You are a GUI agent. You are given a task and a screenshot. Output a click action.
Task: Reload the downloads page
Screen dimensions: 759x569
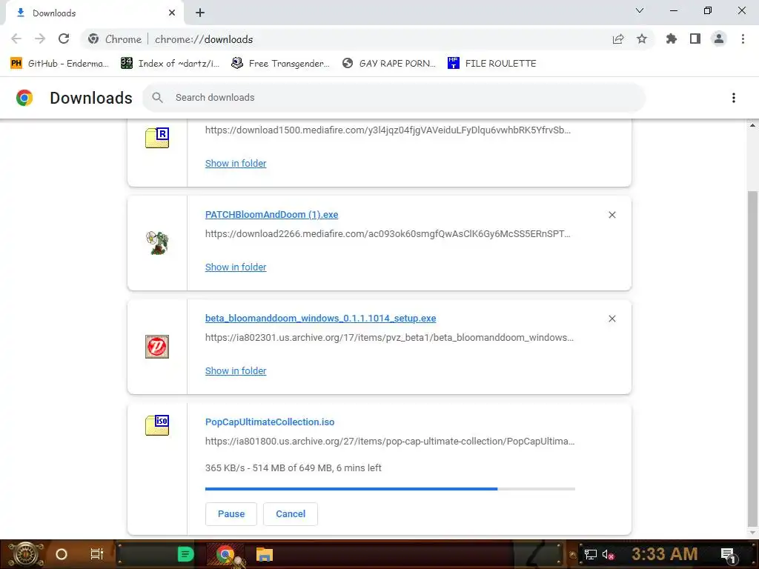(64, 39)
